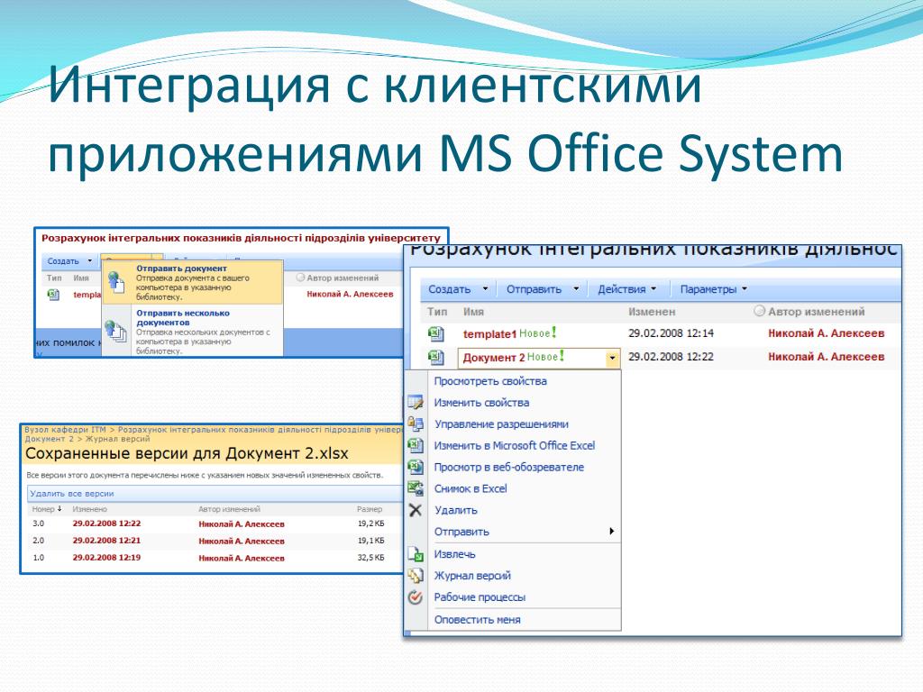Viewport: 923px width, 692px height.
Task: Click the Рабочие процессы workflow icon
Action: tap(416, 596)
